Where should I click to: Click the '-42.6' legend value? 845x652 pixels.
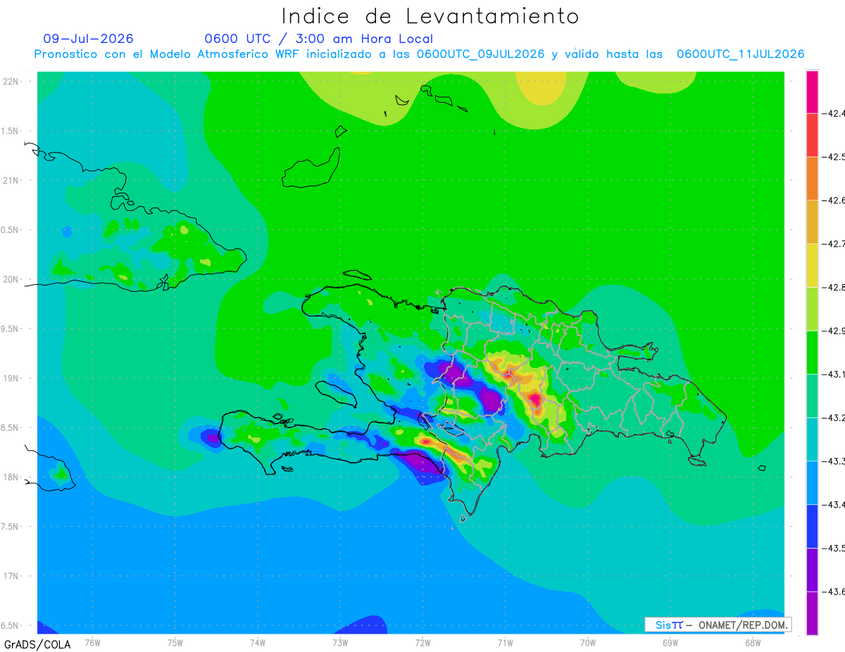coord(834,200)
